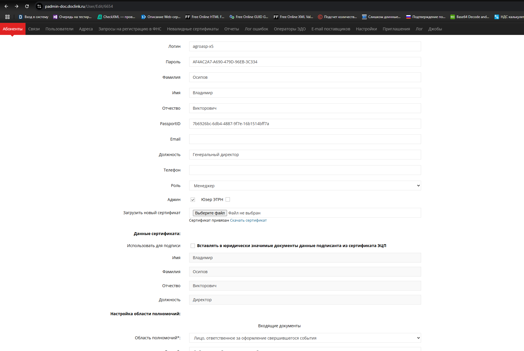Enable the Юзер ЭТРН checkbox
Viewport: 524px width, 351px height.
click(x=228, y=200)
